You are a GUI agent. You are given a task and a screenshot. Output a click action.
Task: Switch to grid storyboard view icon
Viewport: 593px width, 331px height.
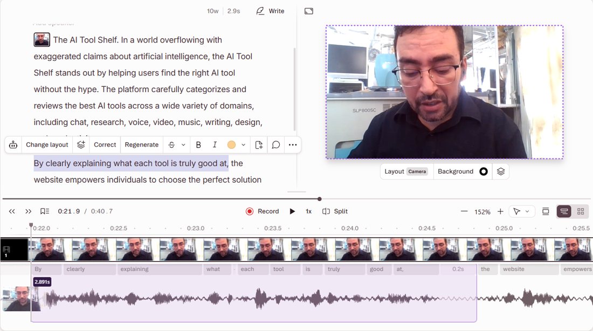tap(581, 211)
